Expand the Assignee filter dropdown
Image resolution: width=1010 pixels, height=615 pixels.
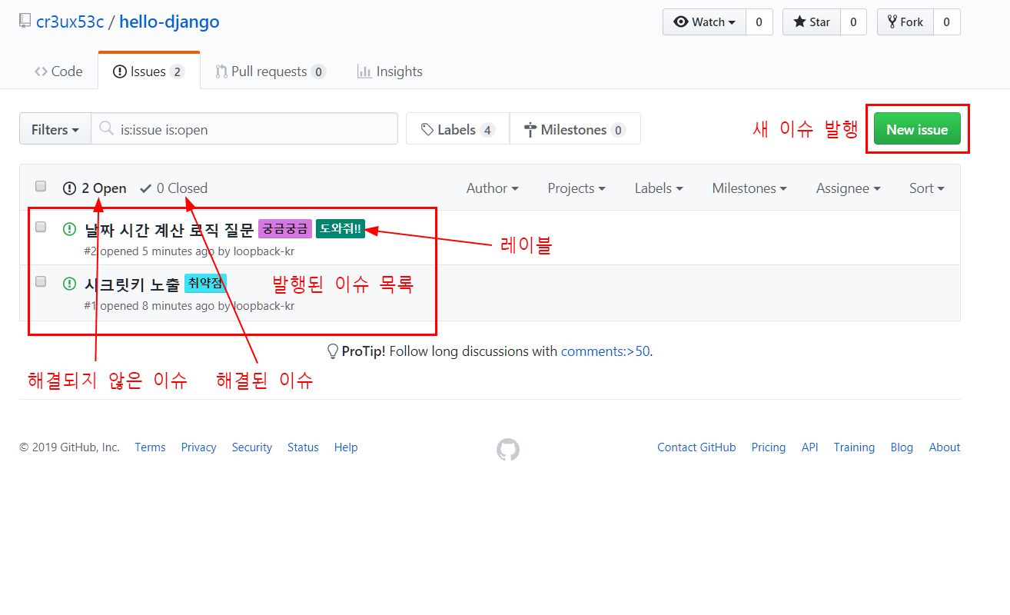[849, 188]
